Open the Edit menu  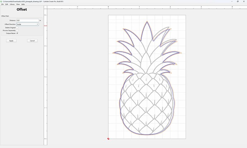[6, 4]
